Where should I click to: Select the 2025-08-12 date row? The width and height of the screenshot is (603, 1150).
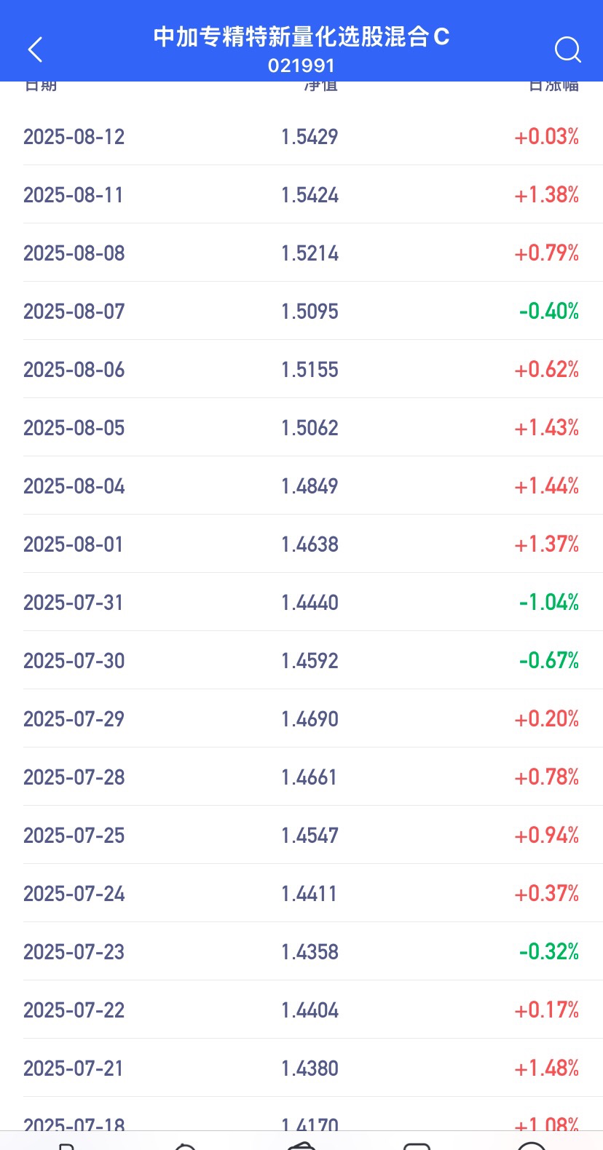click(x=301, y=136)
